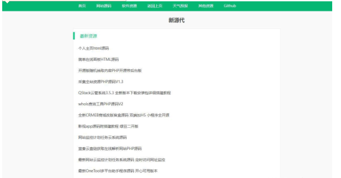Go to 网站源码 in the nav bar
The height and width of the screenshot is (178, 341).
tap(104, 6)
